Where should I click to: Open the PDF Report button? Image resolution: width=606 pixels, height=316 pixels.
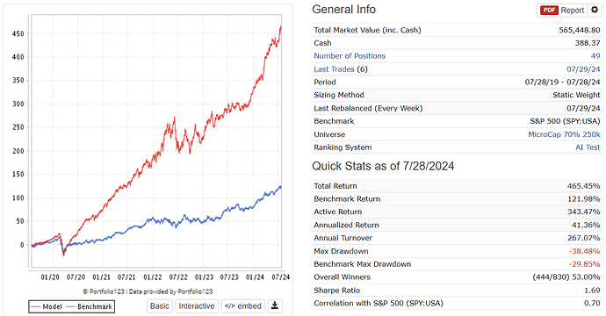click(561, 11)
